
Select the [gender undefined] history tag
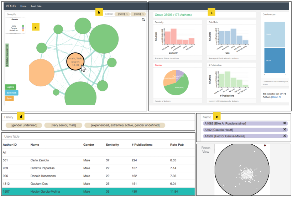click(24, 125)
